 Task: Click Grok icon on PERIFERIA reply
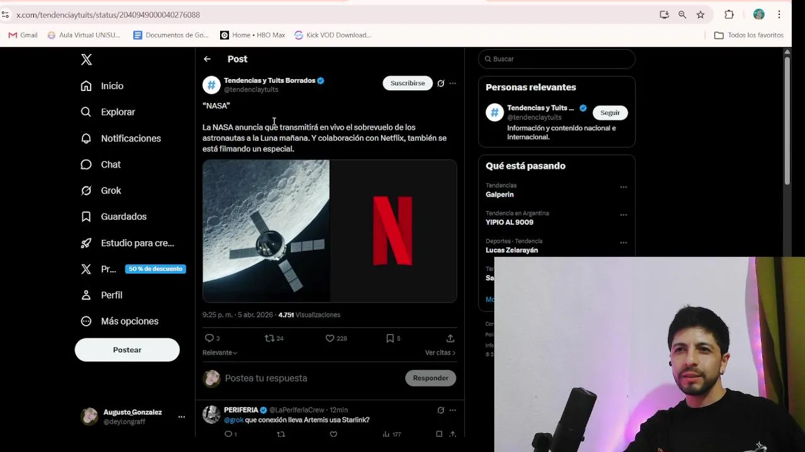pyautogui.click(x=441, y=411)
